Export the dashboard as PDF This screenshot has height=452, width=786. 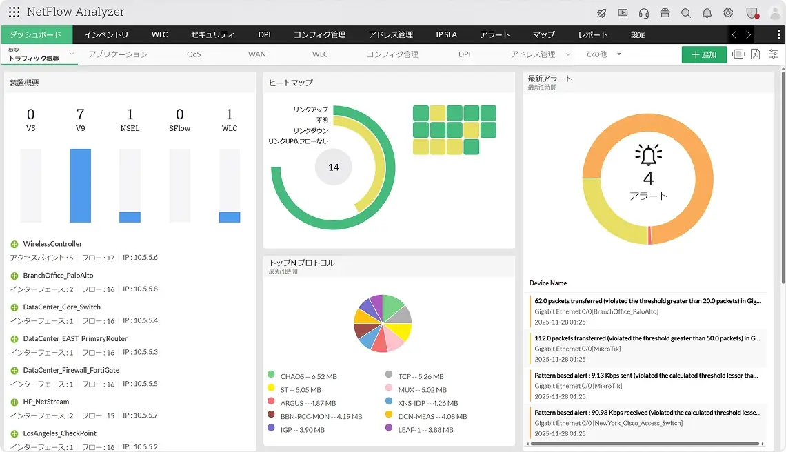click(756, 54)
